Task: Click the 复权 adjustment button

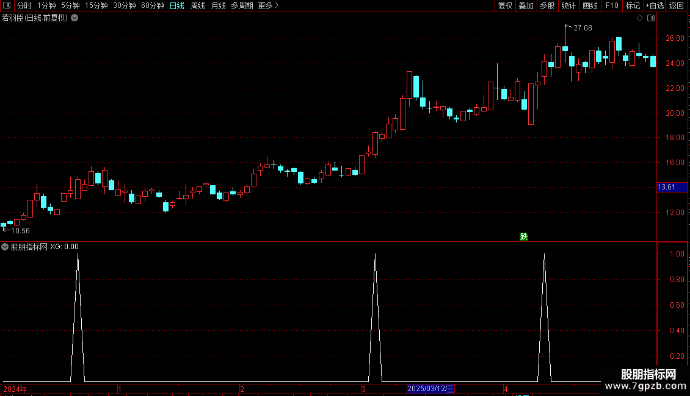Action: 505,5
